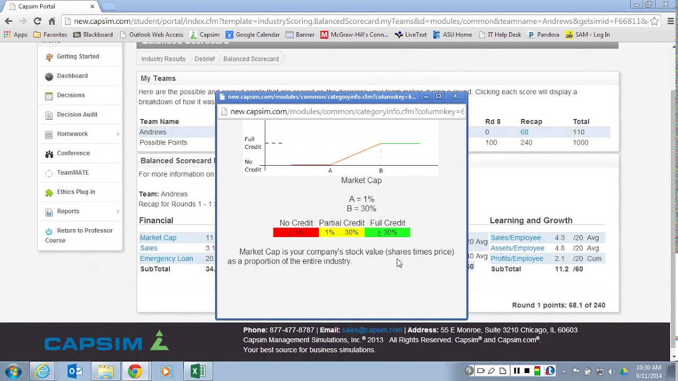Open IT Help Desk bookmark
The height and width of the screenshot is (381, 678).
click(x=499, y=34)
